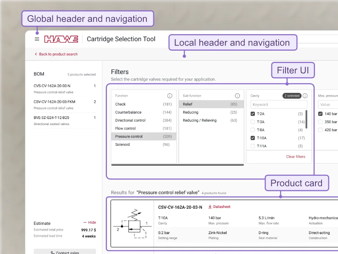Select the Flow control function
This screenshot has height=254, width=338.
[144, 129]
